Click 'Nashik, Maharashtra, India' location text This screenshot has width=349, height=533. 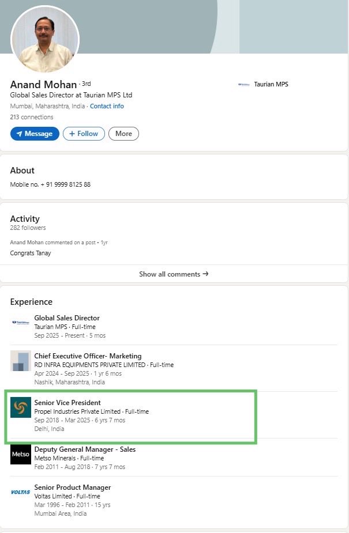[x=69, y=382]
